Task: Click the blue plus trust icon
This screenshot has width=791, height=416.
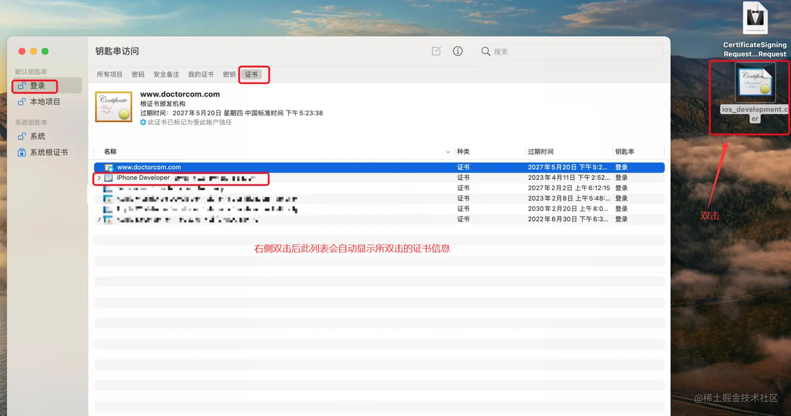Action: 143,122
